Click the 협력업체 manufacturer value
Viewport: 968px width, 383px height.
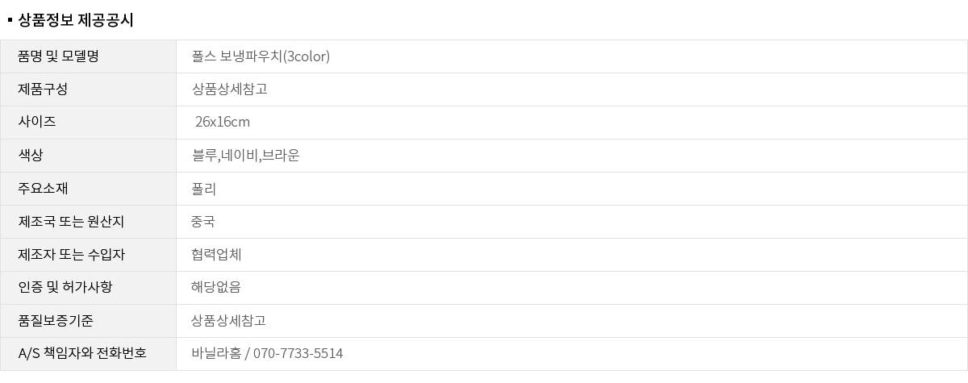[x=216, y=255]
